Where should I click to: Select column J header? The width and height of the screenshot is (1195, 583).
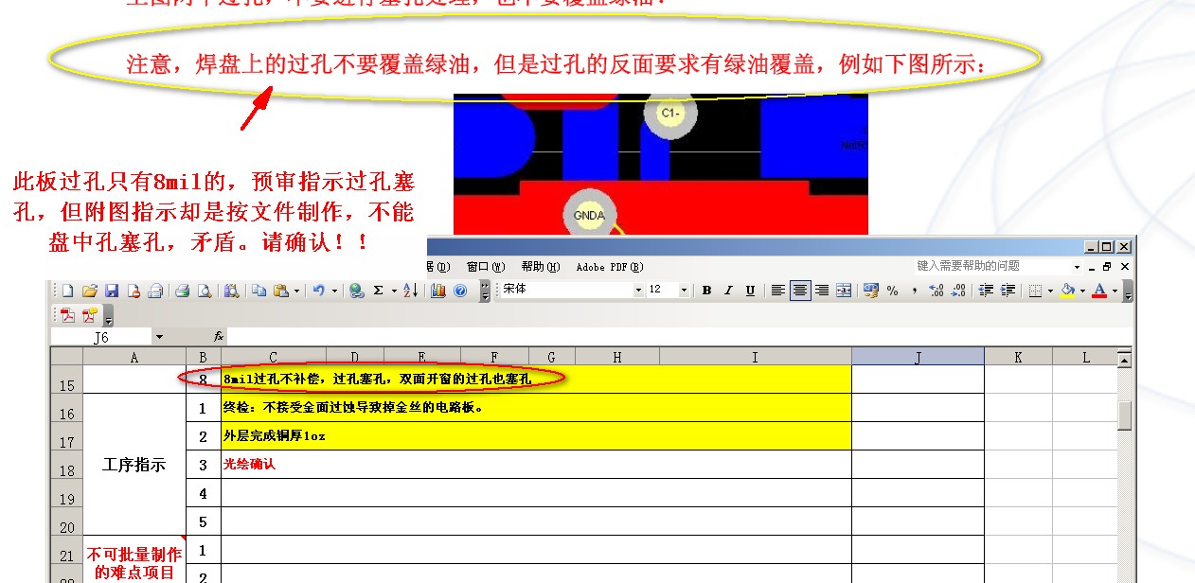pyautogui.click(x=918, y=357)
